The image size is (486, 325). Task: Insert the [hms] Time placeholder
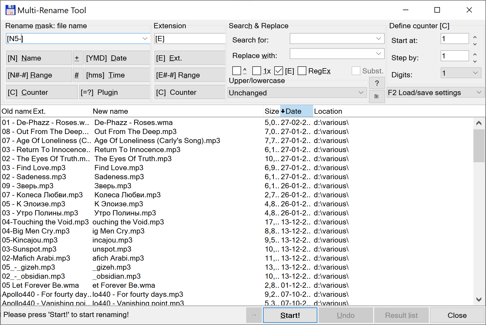tap(117, 75)
